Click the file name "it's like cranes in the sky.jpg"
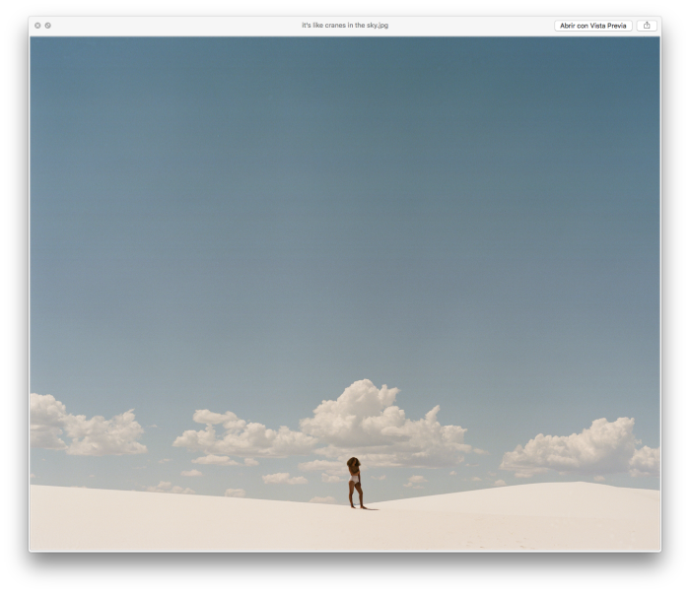This screenshot has width=690, height=593. coord(345,26)
